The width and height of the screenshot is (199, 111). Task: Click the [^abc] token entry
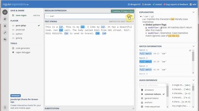pos(181,89)
